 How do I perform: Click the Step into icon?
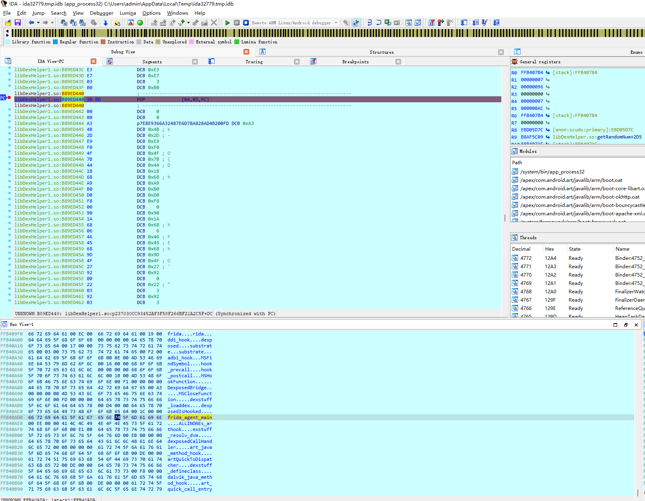coord(370,23)
